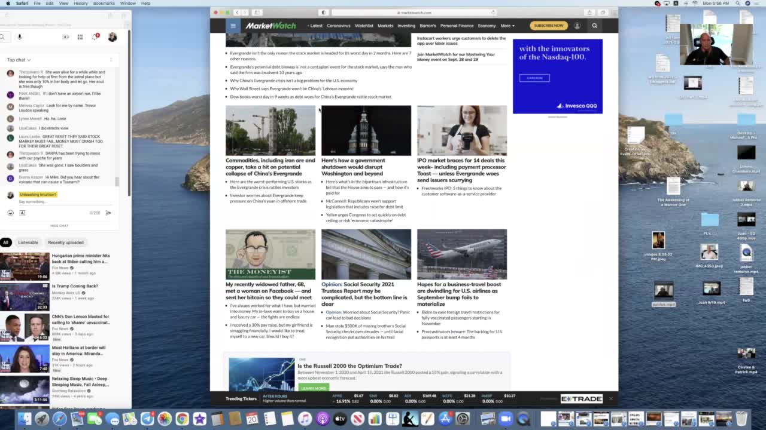Viewport: 766px width, 430px height.
Task: Select the All filter chip
Action: (x=5, y=242)
